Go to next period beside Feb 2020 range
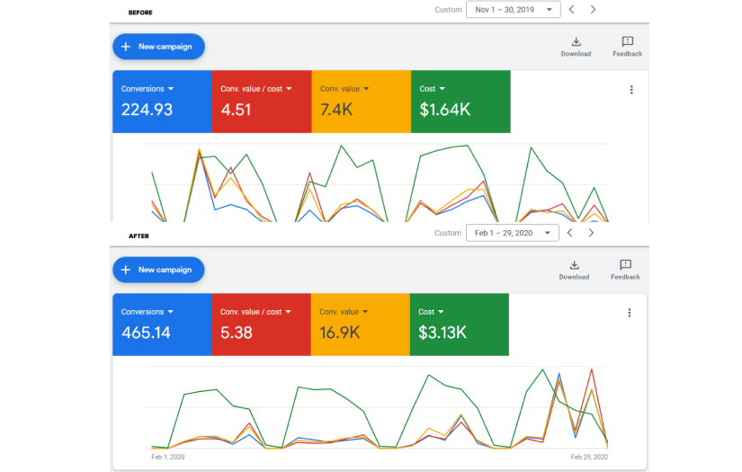 click(x=591, y=233)
